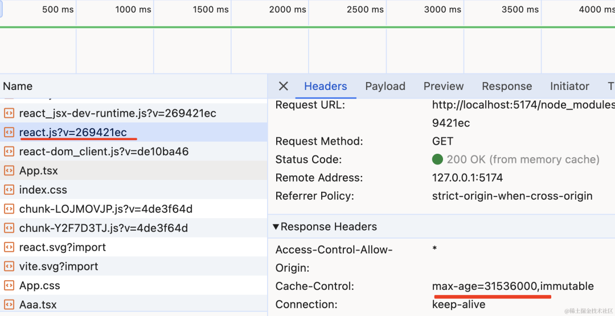This screenshot has height=316, width=615.
Task: Click the icon beside chunk-LOJMOVJP.js
Action: (x=9, y=209)
